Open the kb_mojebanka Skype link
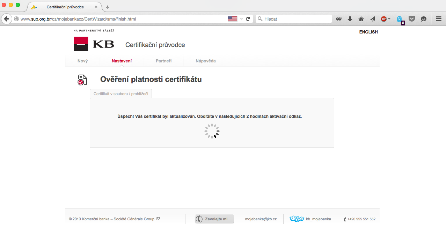The width and height of the screenshot is (446, 243). tap(319, 219)
